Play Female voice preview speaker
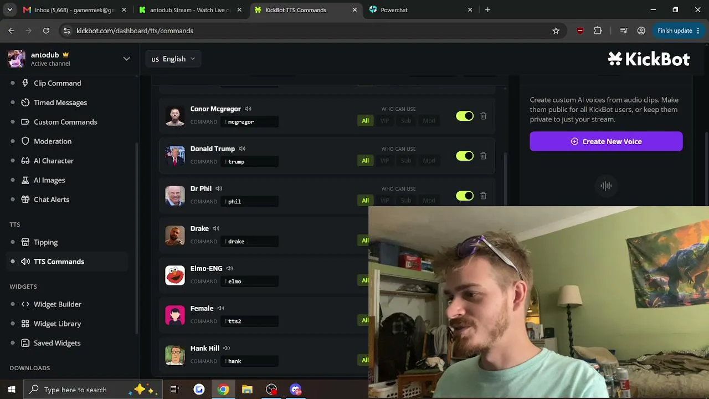The image size is (709, 399). coord(220,308)
